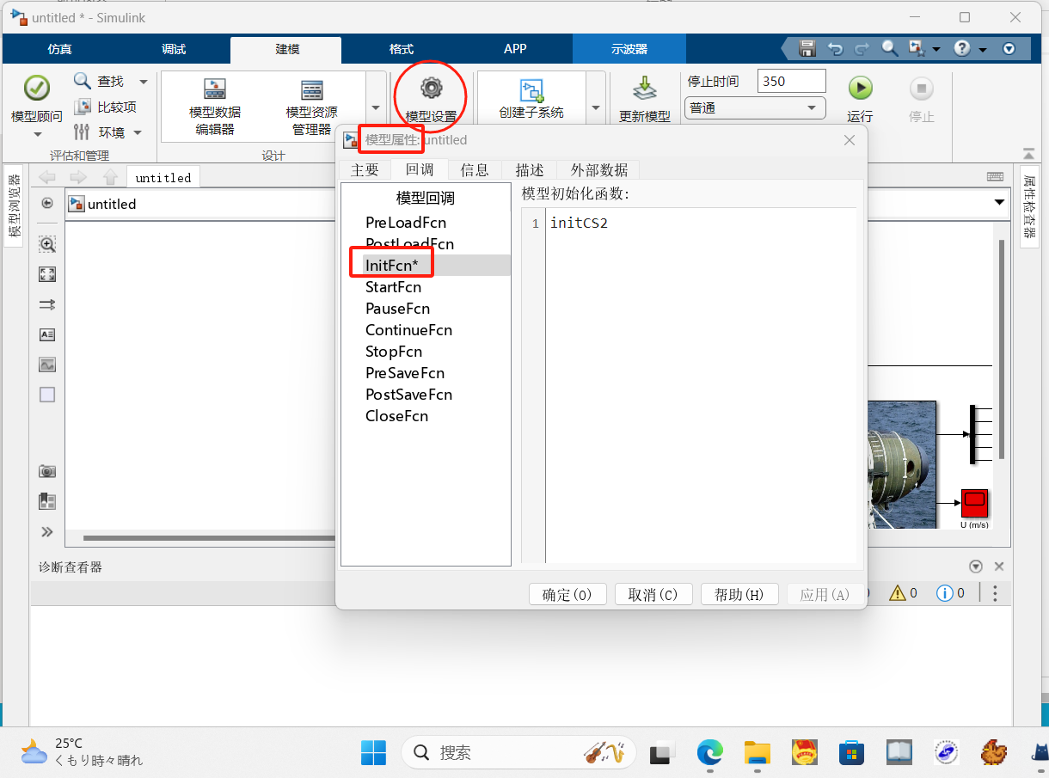
Task: Open the dropdown under 模型顾问
Action: [37, 134]
